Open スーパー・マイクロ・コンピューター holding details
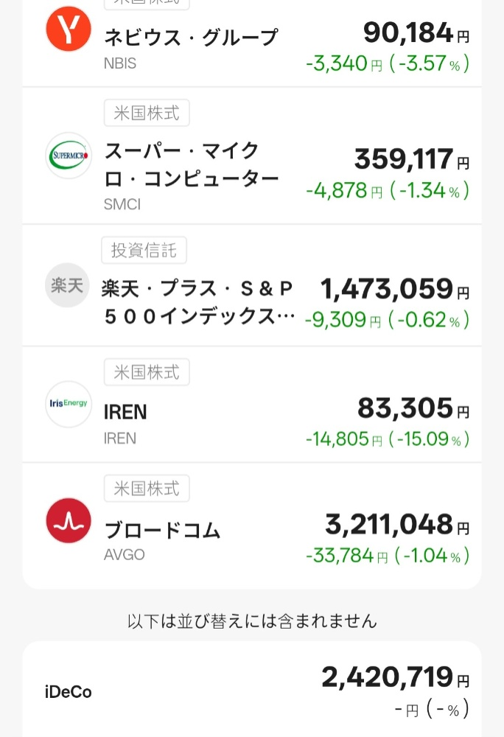The width and height of the screenshot is (504, 737). pos(191,164)
